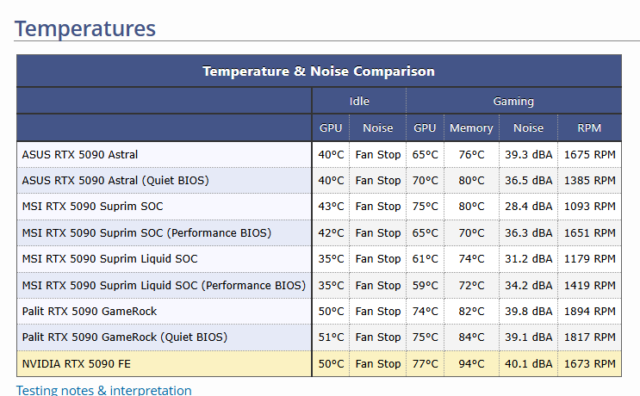Click the MSI RTX 5090 Suprim Liquid SOC (Performance BIOS) label
This screenshot has height=396, width=640.
pyautogui.click(x=164, y=285)
